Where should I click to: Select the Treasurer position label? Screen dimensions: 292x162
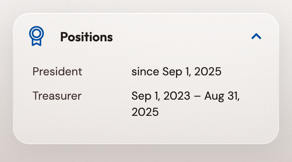(57, 96)
